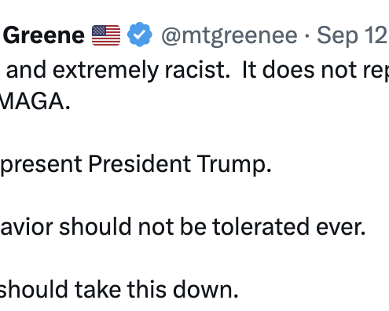
Task: Click the word 'MAGA.' in the tweet
Action: tap(35, 101)
